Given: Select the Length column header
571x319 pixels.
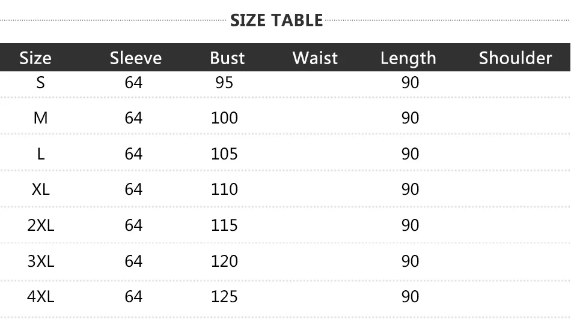Looking at the screenshot, I should point(408,59).
